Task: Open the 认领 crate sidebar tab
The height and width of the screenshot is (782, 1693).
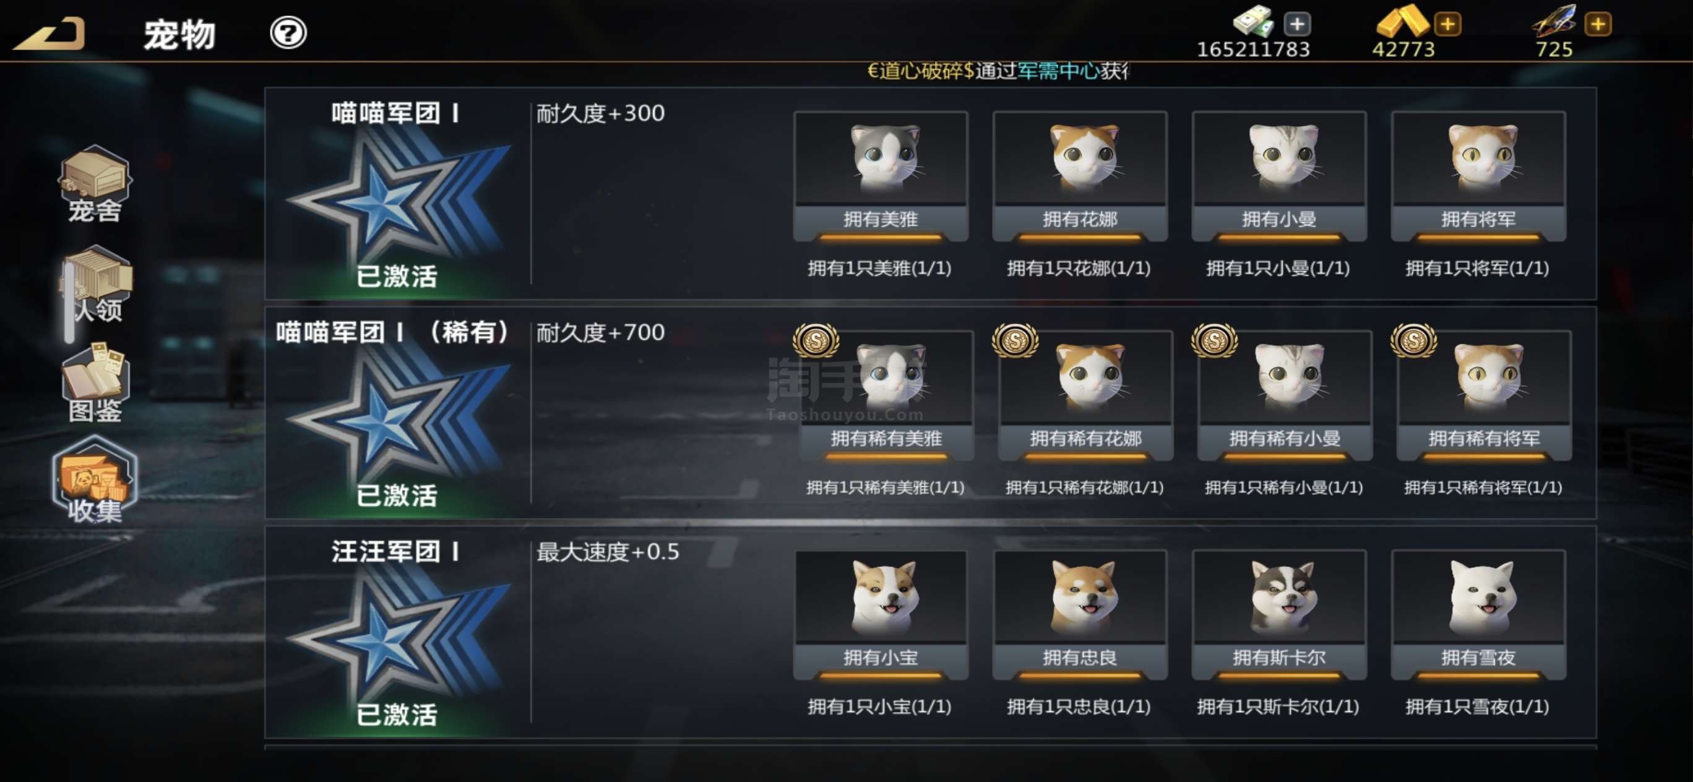Action: click(x=97, y=284)
